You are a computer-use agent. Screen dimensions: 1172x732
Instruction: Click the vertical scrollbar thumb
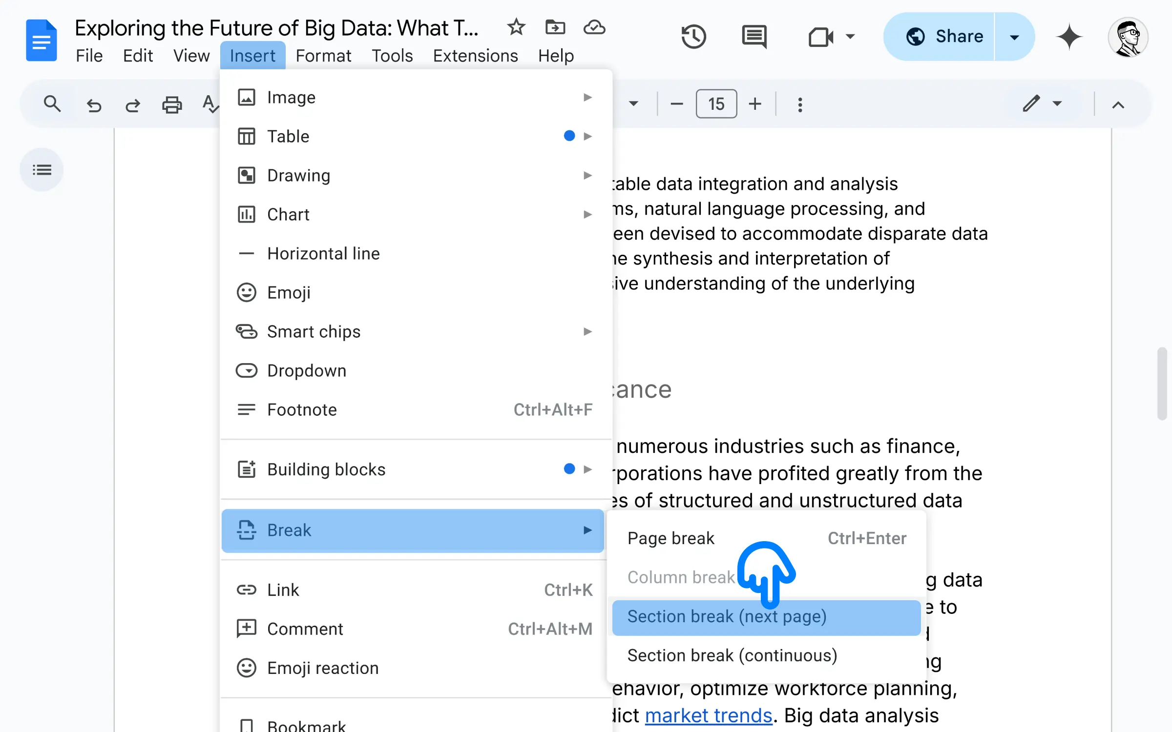click(1162, 384)
